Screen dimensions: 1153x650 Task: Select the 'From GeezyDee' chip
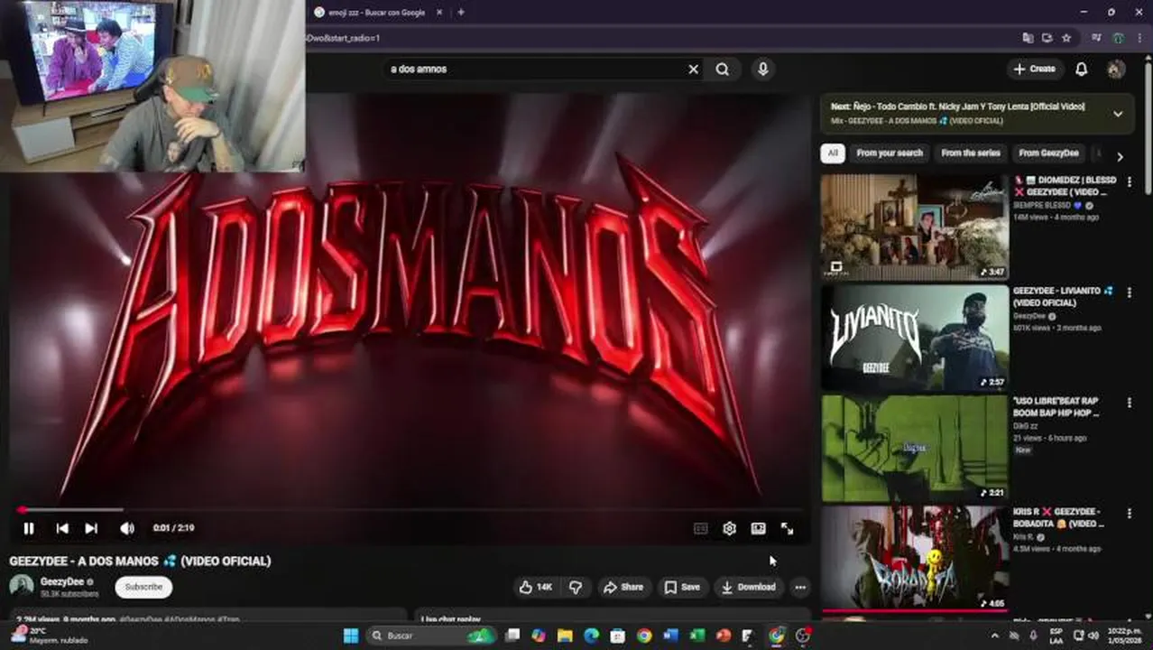(1048, 153)
